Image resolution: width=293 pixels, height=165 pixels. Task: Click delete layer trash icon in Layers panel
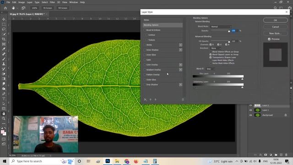[x=286, y=155]
